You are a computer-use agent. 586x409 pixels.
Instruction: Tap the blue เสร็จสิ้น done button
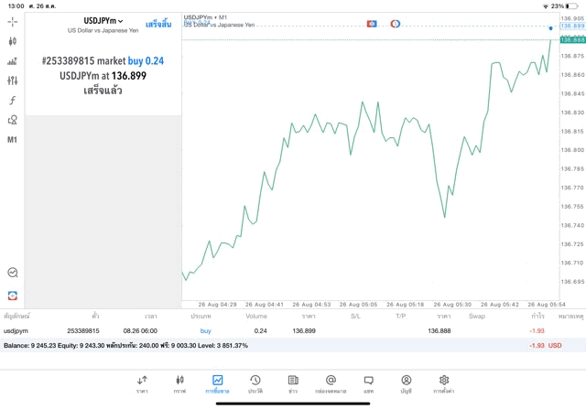[158, 25]
